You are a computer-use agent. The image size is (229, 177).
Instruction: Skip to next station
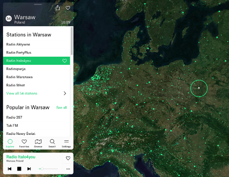(x=29, y=169)
